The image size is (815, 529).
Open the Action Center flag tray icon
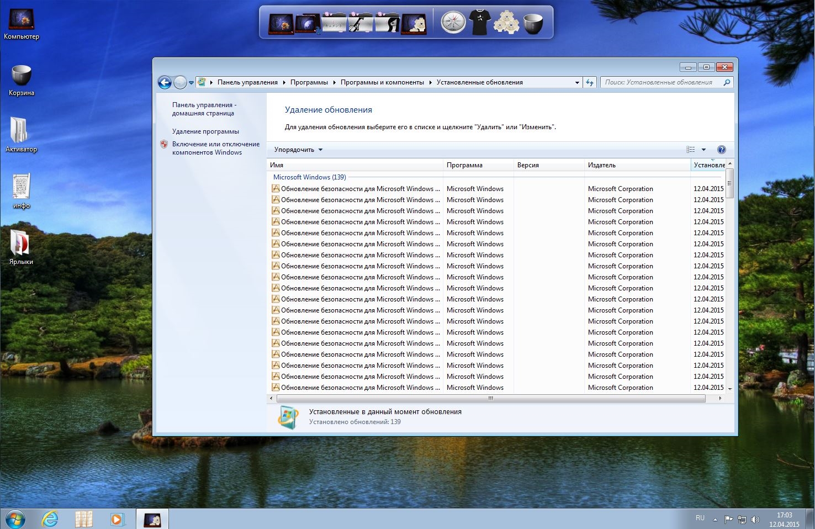tap(728, 519)
